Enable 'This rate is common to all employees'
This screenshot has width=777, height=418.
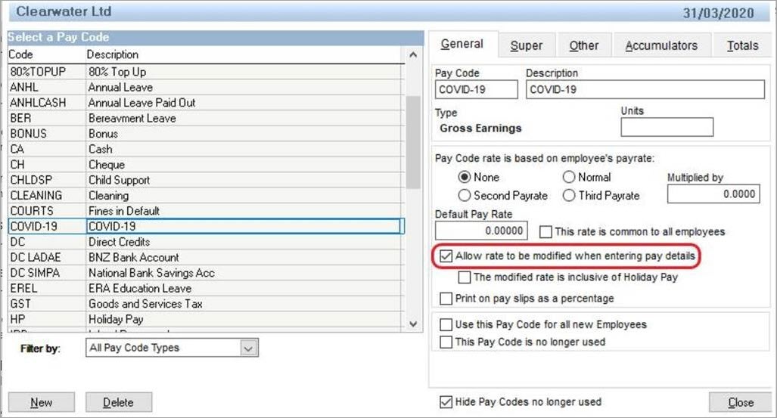[545, 232]
